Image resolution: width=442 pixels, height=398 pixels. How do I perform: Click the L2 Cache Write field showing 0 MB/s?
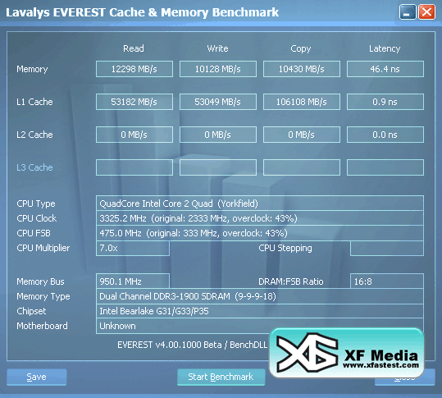click(x=218, y=135)
